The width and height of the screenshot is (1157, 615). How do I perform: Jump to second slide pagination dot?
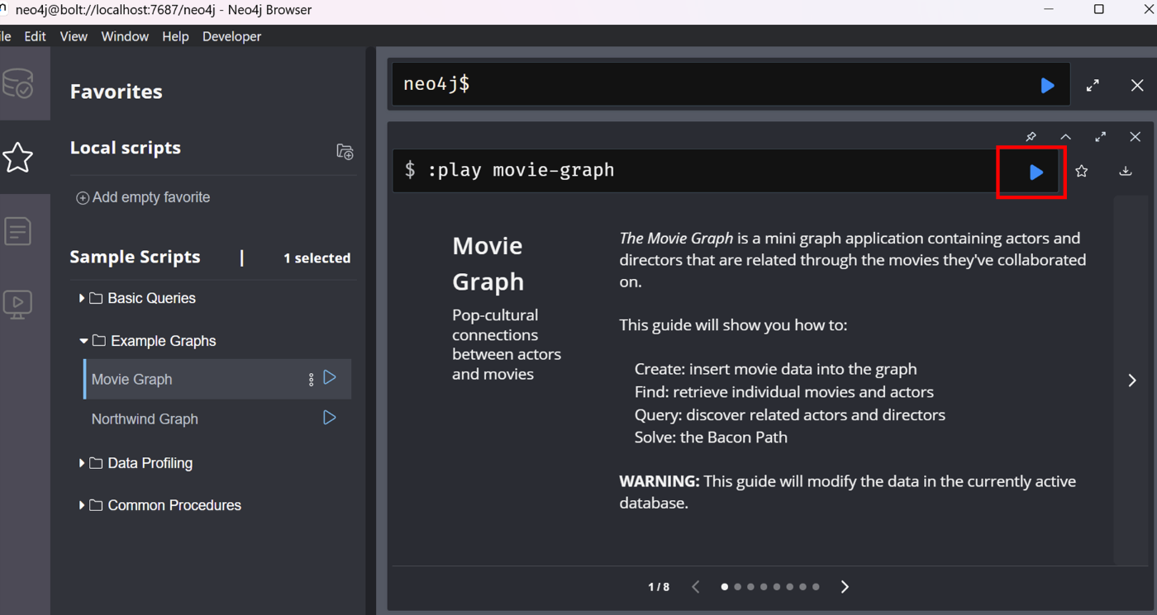coord(738,587)
